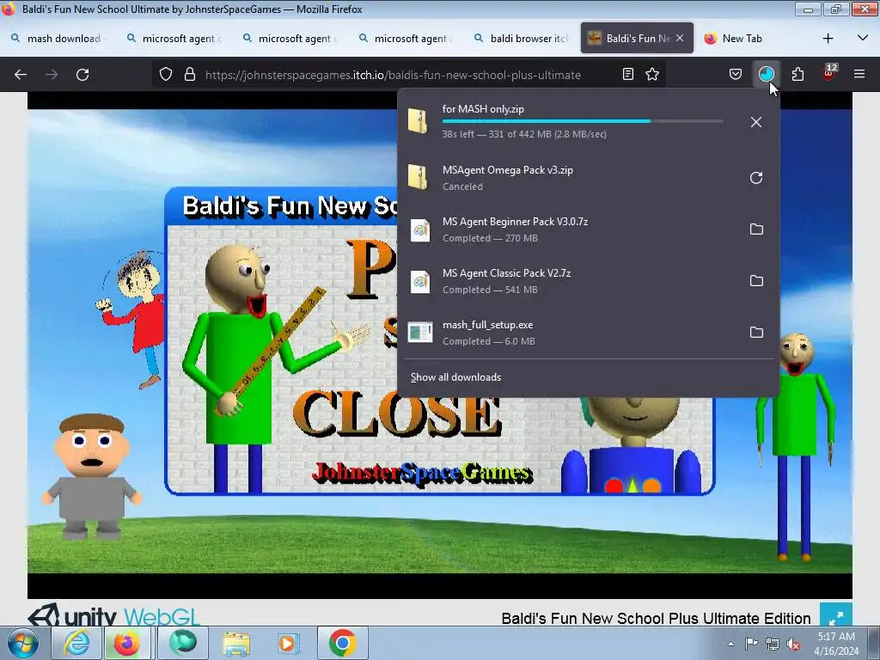This screenshot has height=660, width=880.
Task: View site security lock information
Action: (x=190, y=74)
